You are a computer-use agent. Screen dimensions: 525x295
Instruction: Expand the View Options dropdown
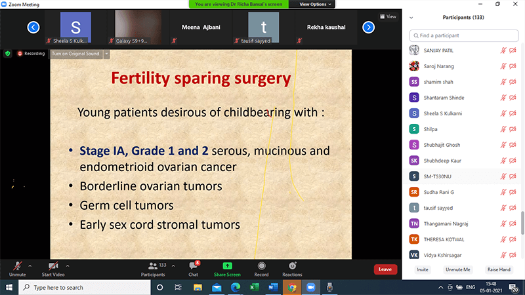[316, 4]
